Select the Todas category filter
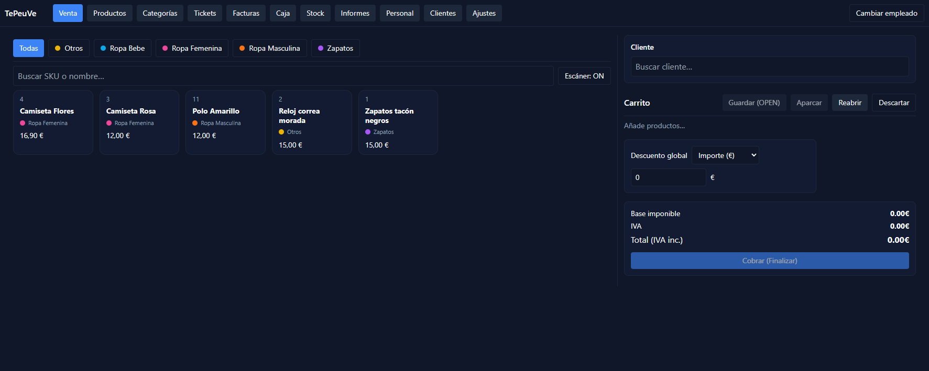The width and height of the screenshot is (929, 371). [29, 48]
